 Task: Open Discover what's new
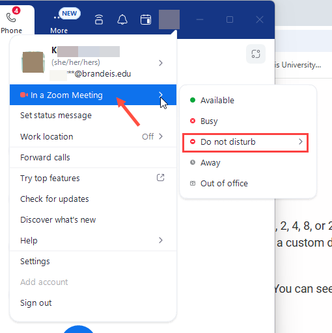tap(93, 219)
